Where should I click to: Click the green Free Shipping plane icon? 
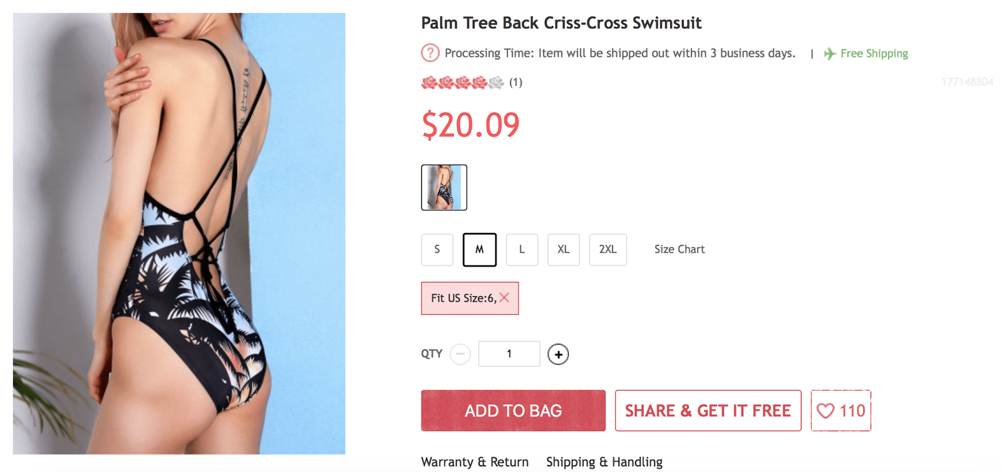[830, 54]
